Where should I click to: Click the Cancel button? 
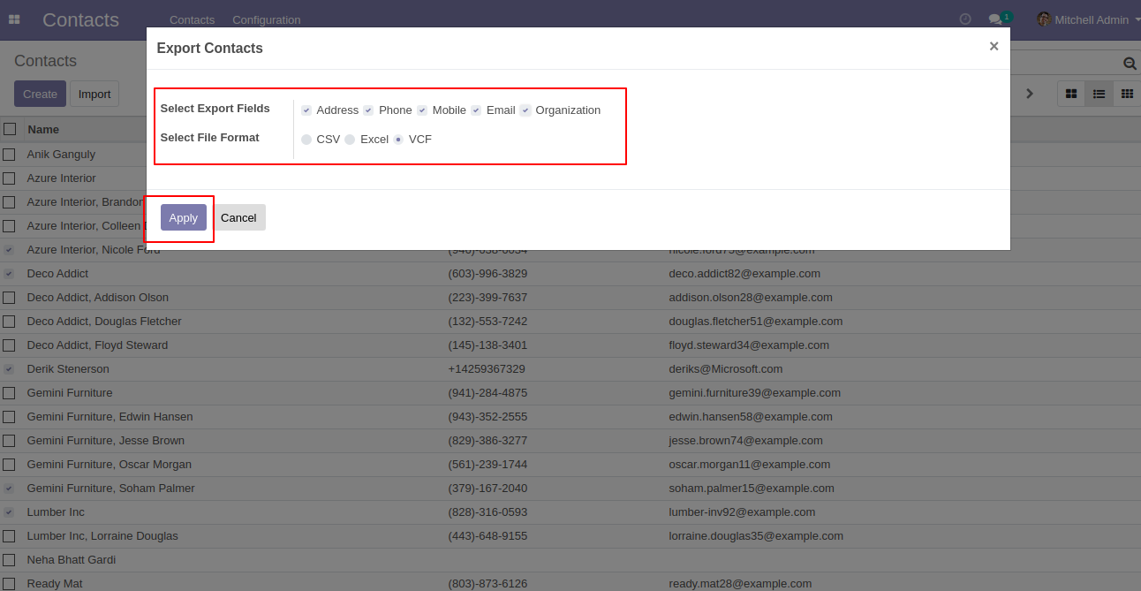238,217
